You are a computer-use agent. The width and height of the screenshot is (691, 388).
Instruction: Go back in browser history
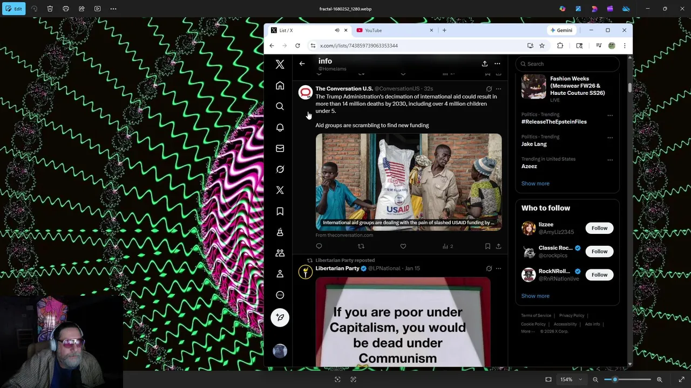coord(272,46)
